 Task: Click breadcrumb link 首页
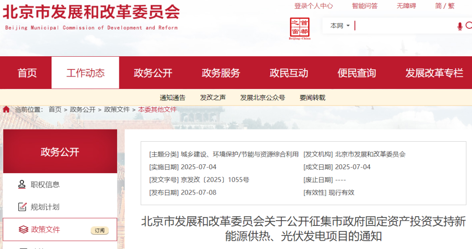click(55, 109)
